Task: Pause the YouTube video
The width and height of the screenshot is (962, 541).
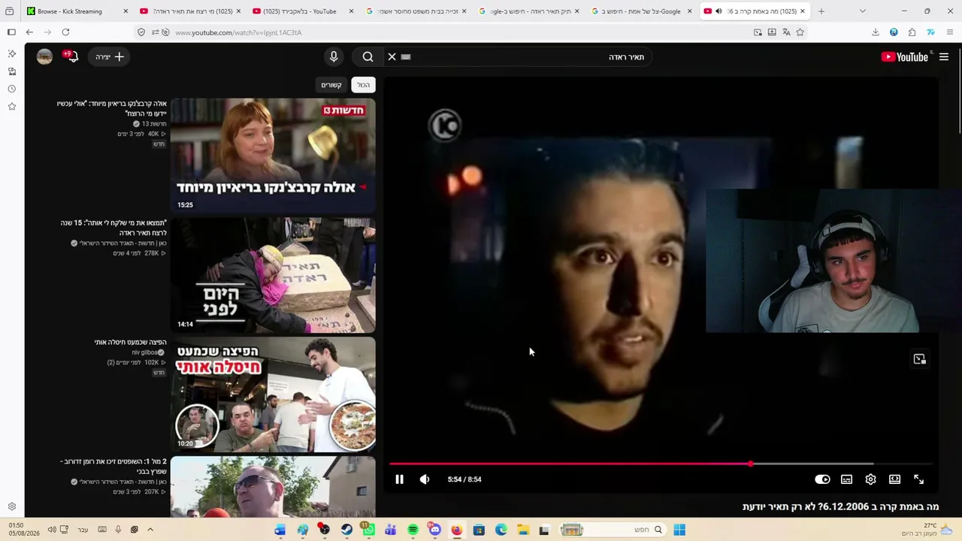Action: coord(399,479)
